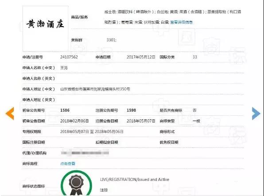Click the exclusive rights period date range
The image size is (264, 196).
[92, 132]
